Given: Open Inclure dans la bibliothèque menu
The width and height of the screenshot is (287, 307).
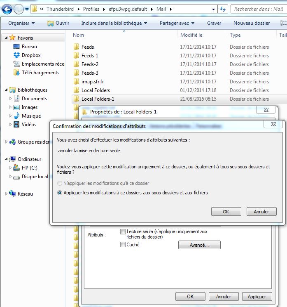Looking at the screenshot, I should tap(114, 24).
